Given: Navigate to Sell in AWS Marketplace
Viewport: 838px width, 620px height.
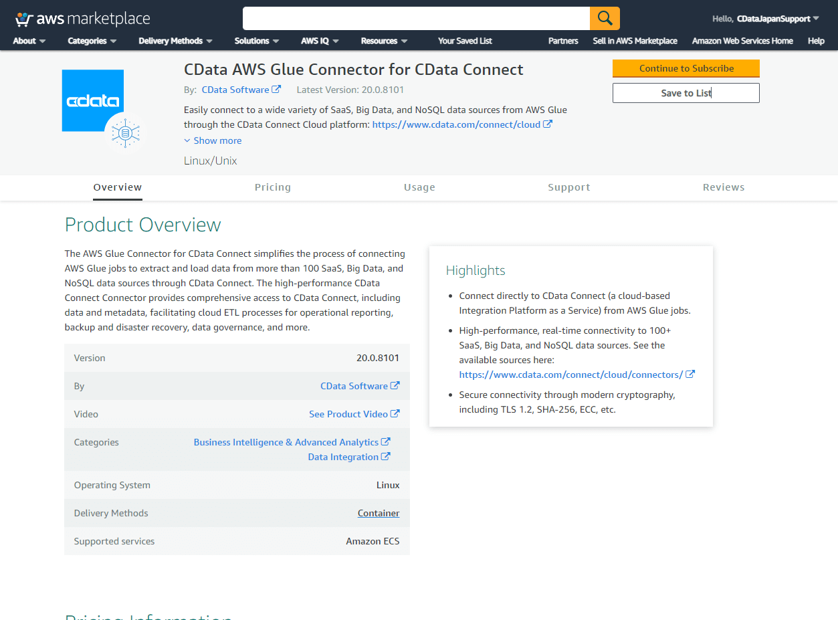Looking at the screenshot, I should coord(634,41).
